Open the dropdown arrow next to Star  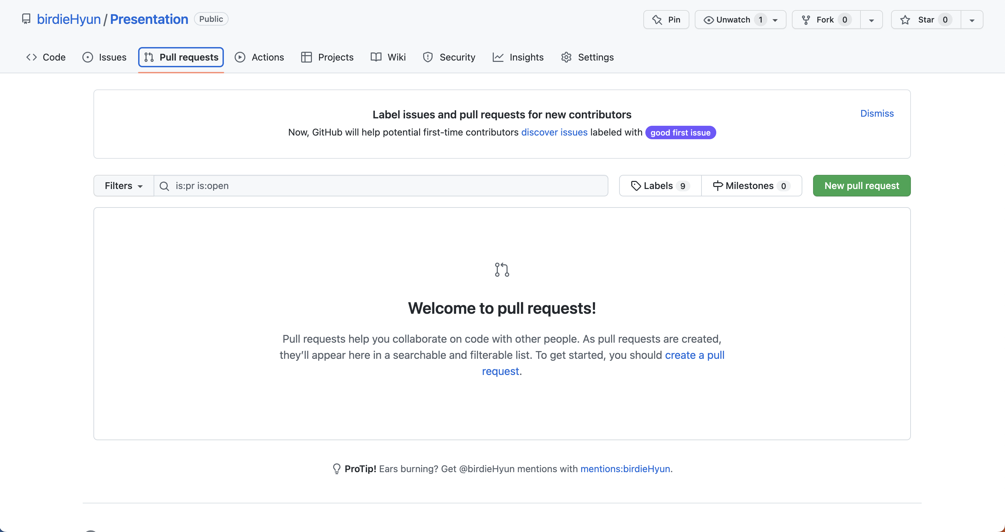point(972,20)
